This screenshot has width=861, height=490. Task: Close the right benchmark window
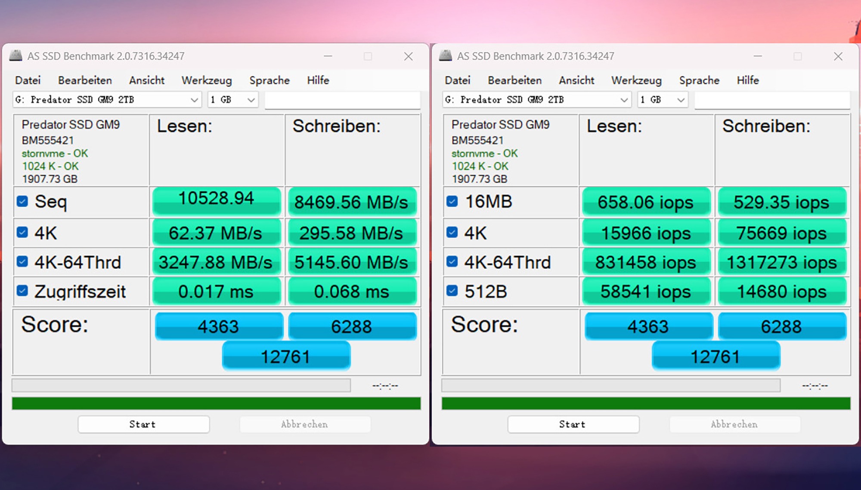838,56
